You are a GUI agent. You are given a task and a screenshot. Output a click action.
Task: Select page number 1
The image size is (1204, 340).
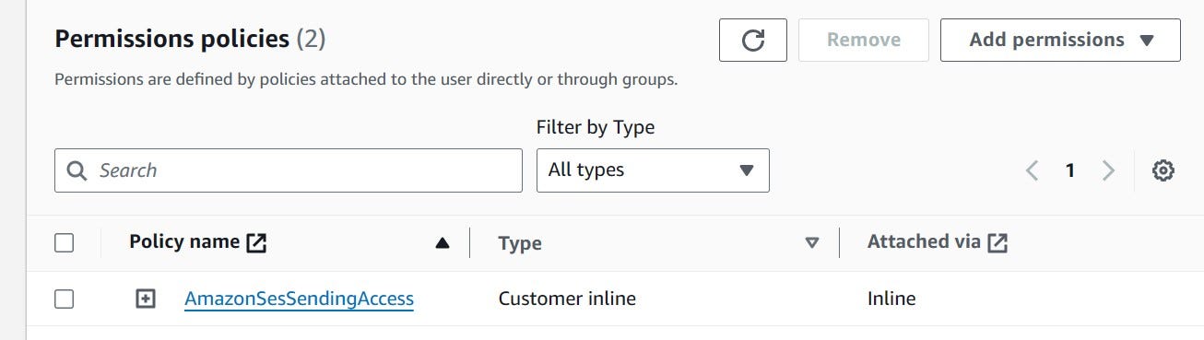[1070, 170]
